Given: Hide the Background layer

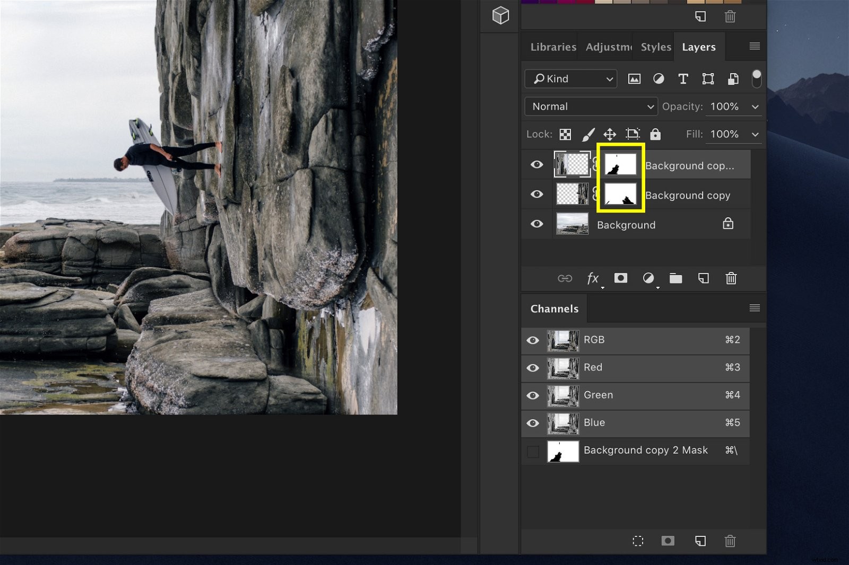Looking at the screenshot, I should point(536,224).
